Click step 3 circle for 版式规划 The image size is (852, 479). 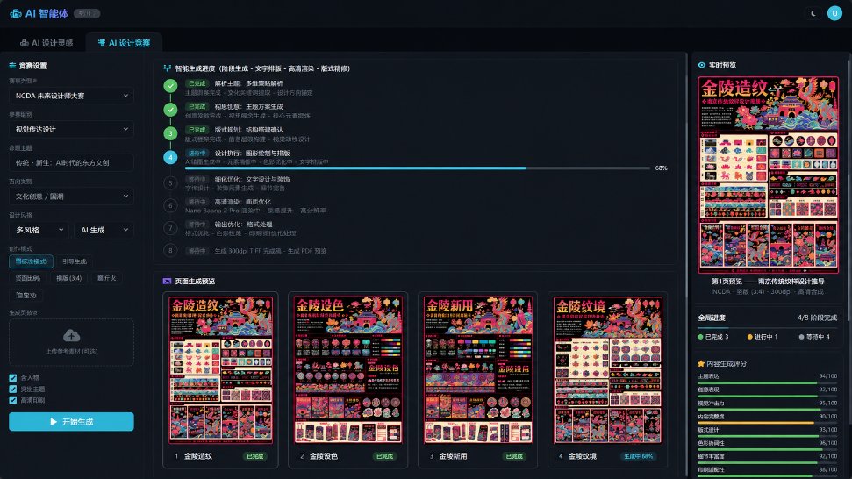click(170, 133)
